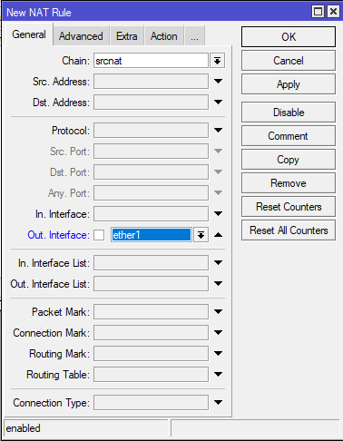Expand the Connection Type field
343x441 pixels.
tap(218, 402)
